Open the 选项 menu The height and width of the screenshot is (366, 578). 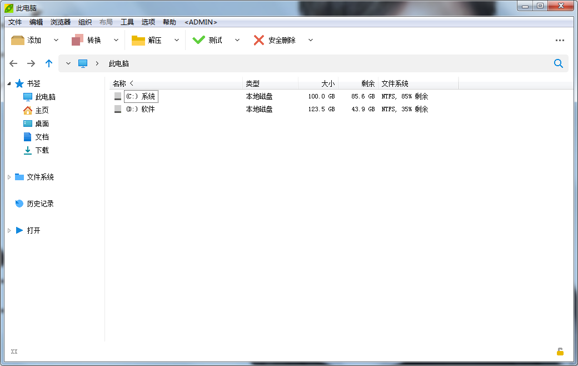coord(148,22)
